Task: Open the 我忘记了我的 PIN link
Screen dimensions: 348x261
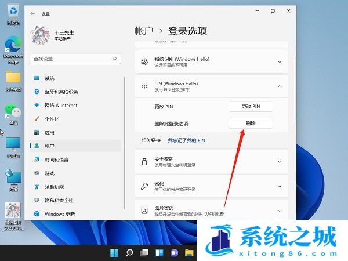Action: 186,140
